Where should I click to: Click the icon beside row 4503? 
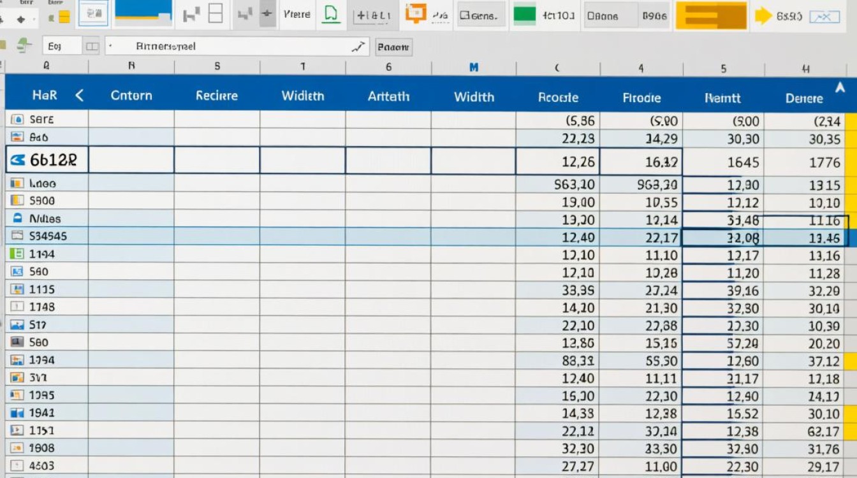tap(17, 466)
